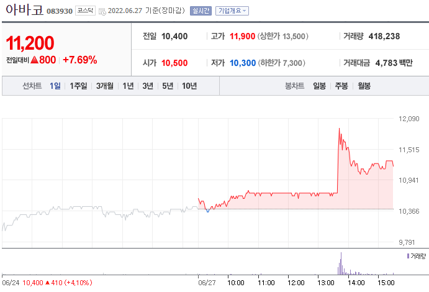Show the 10년 line chart
Viewport: 429px width, 292px height.
(189, 86)
